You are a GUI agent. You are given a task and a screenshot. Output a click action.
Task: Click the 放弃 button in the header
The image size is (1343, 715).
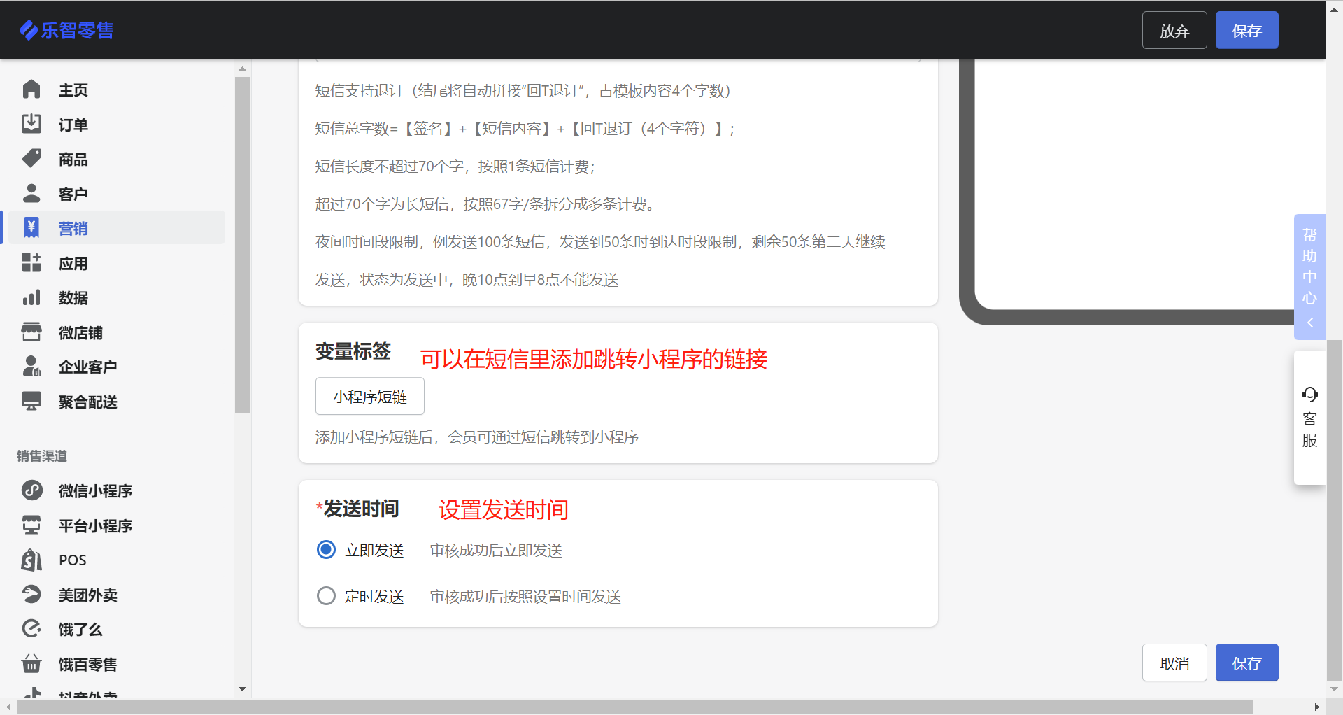click(1174, 30)
